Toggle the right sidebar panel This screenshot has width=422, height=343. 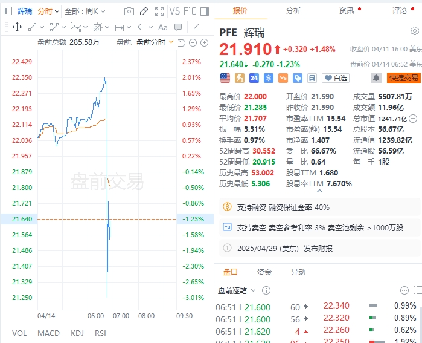[x=205, y=11]
